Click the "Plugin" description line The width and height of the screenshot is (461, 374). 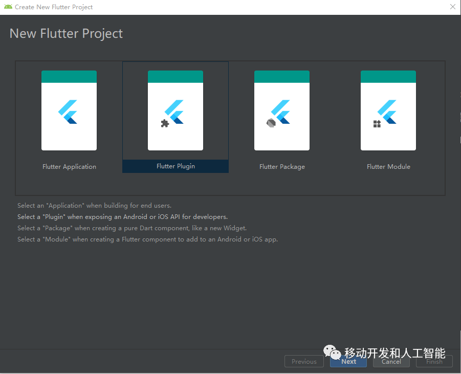tap(123, 217)
